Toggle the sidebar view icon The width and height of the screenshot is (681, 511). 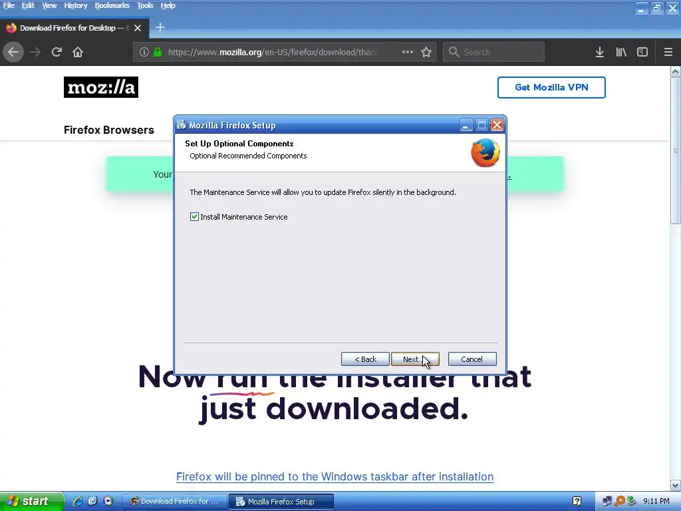(642, 52)
